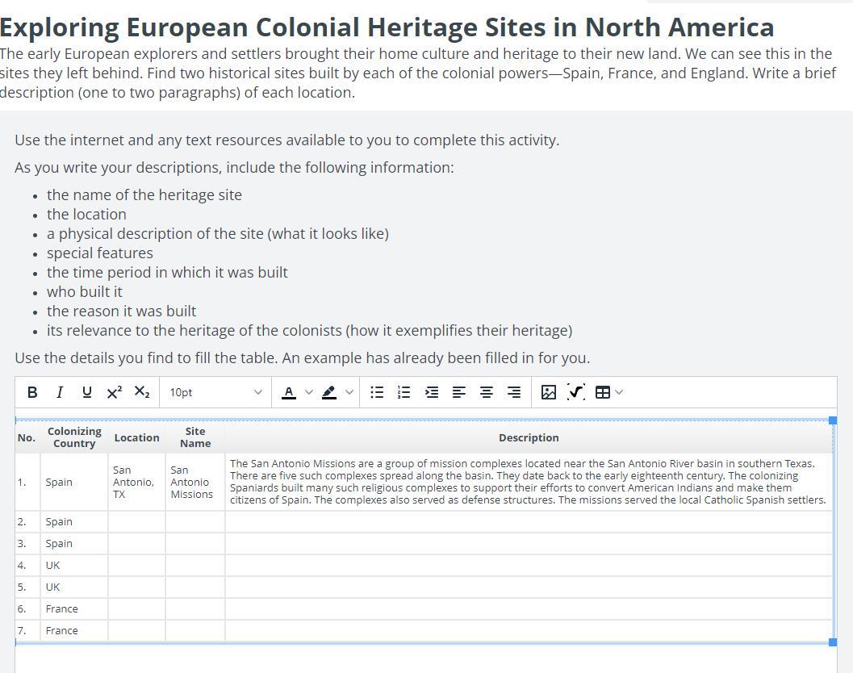Open the math equation editor

click(576, 392)
